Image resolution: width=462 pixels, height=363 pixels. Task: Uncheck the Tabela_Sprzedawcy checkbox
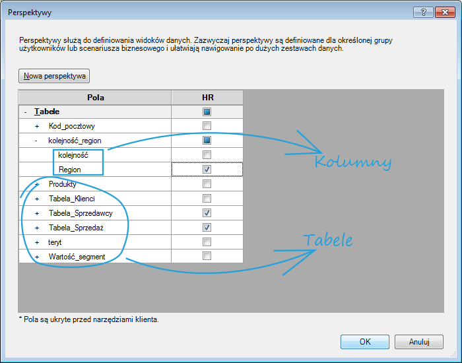207,213
